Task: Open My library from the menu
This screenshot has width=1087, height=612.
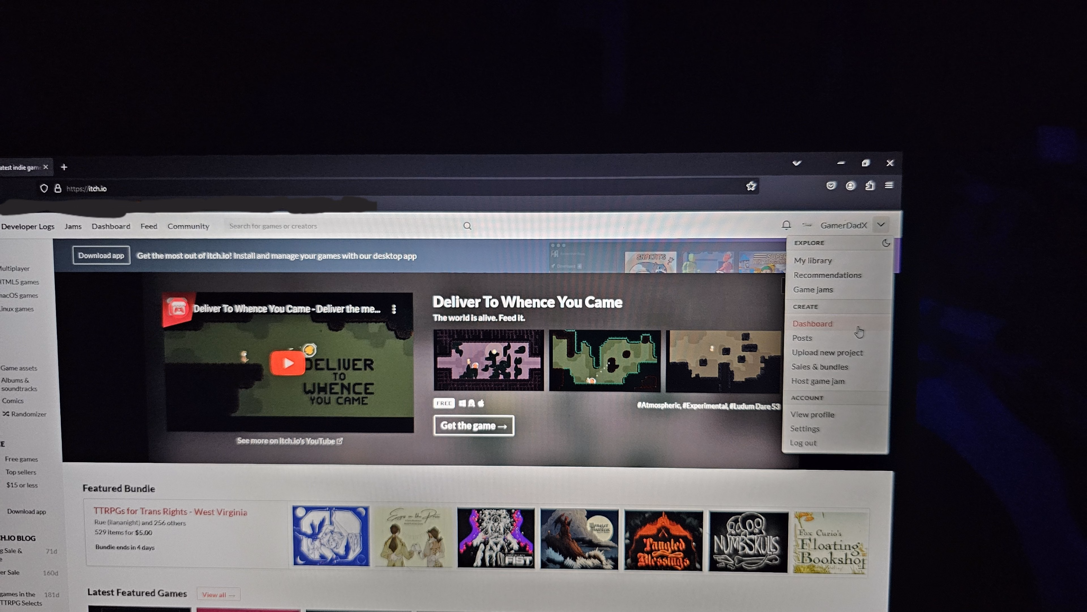Action: (x=813, y=261)
